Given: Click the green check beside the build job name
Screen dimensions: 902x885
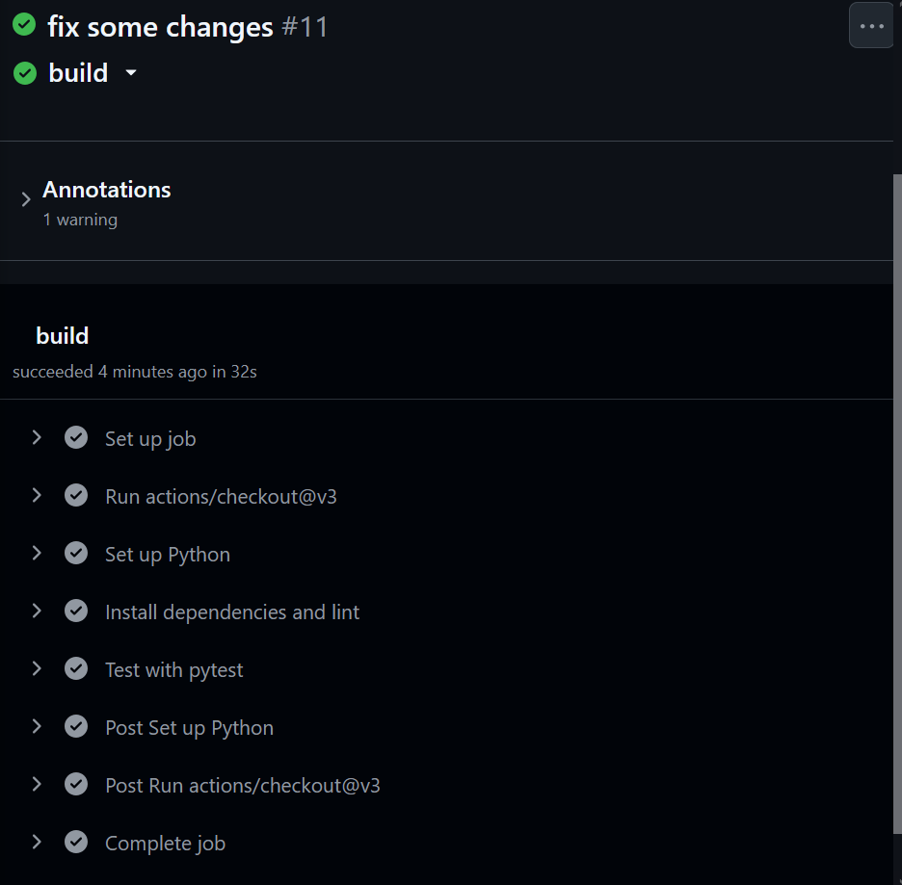Looking at the screenshot, I should (24, 72).
